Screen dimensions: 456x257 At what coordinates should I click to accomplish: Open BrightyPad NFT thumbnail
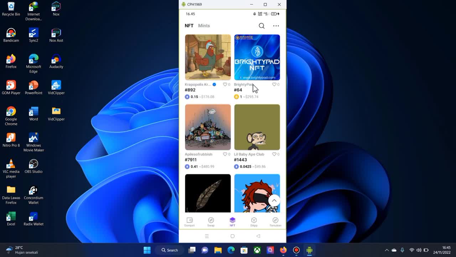[x=257, y=57]
